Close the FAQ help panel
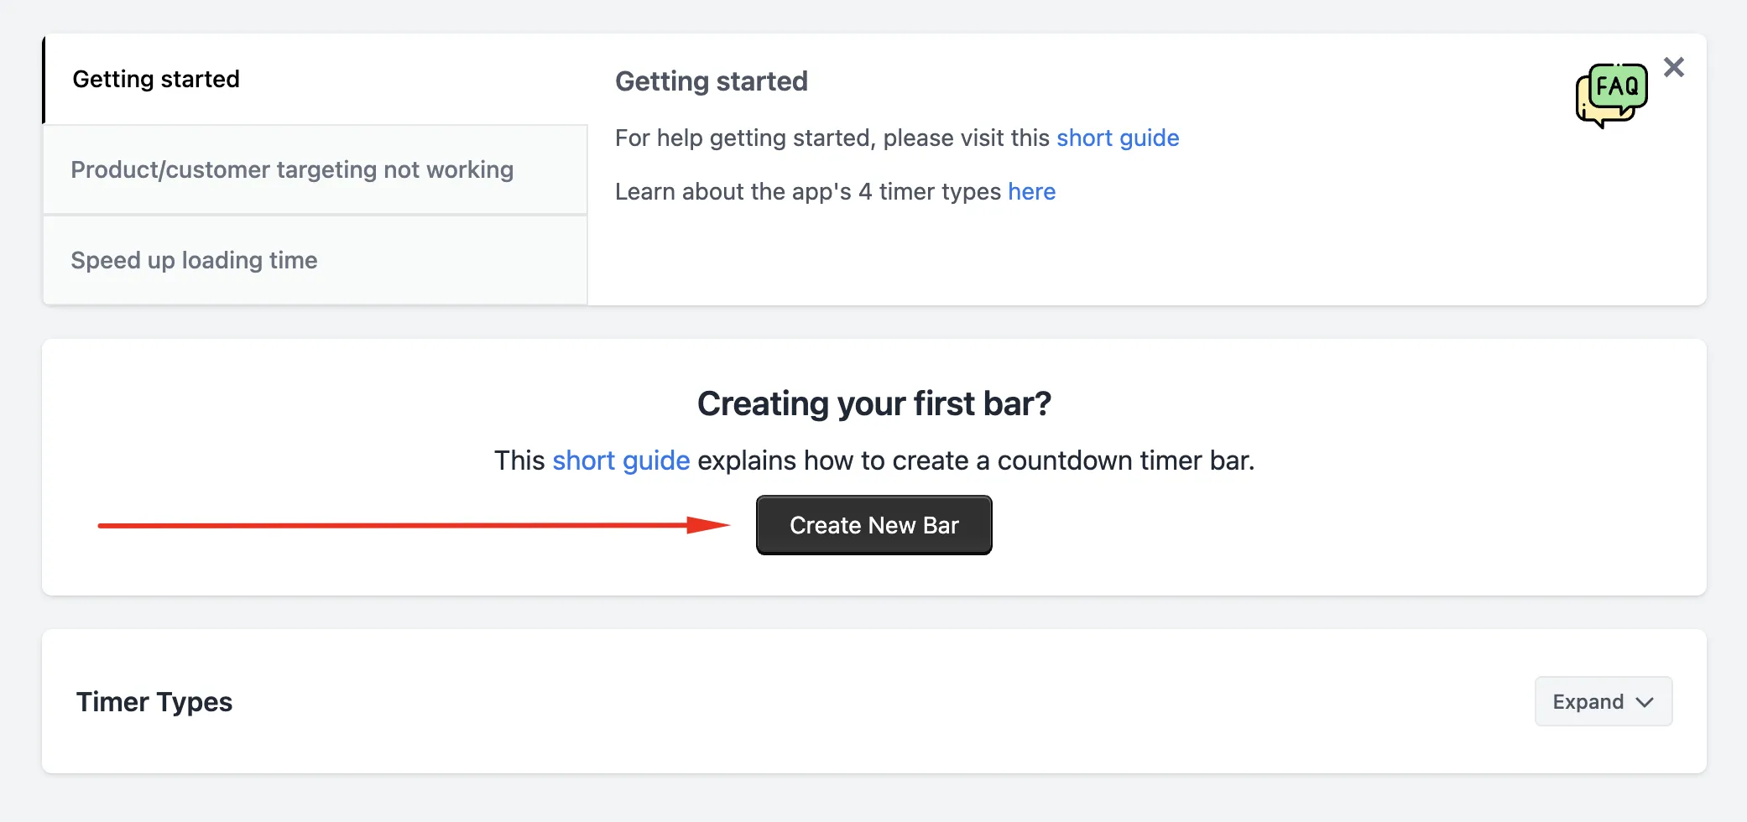This screenshot has width=1747, height=822. [x=1674, y=67]
